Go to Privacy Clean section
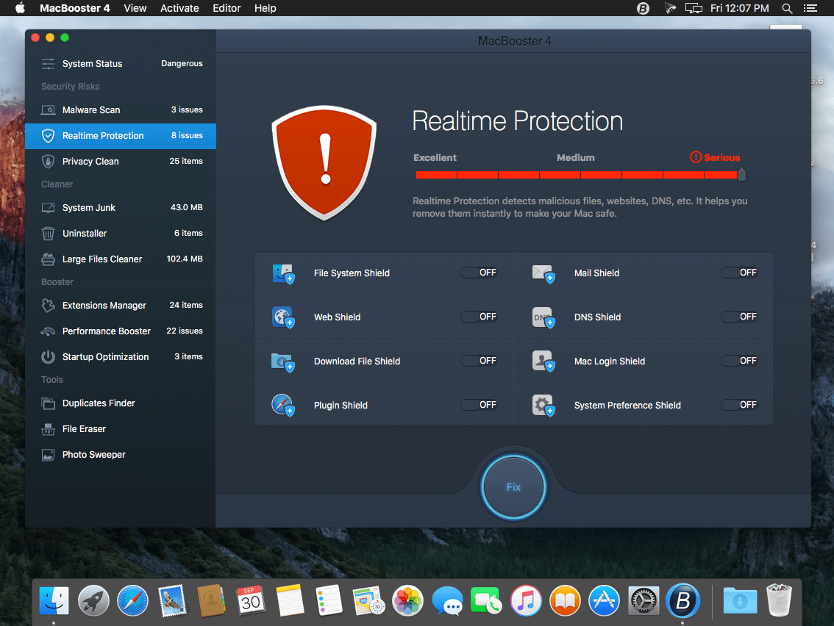Viewport: 834px width, 626px height. [121, 162]
